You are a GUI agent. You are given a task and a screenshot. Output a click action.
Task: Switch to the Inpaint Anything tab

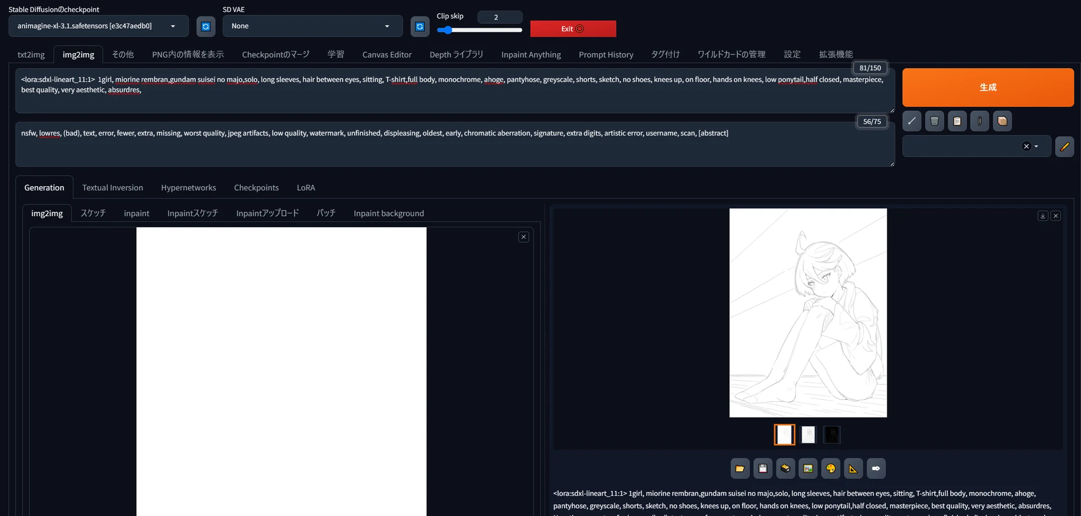pyautogui.click(x=531, y=55)
